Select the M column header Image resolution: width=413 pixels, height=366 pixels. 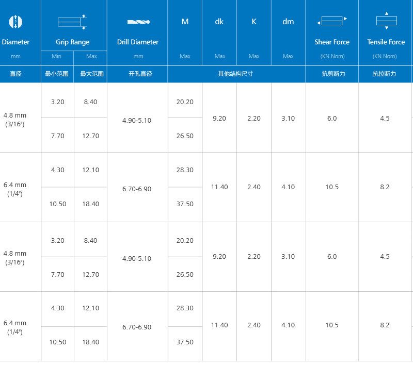coord(185,22)
